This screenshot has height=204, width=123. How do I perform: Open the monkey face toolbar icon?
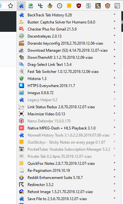(108, 6)
